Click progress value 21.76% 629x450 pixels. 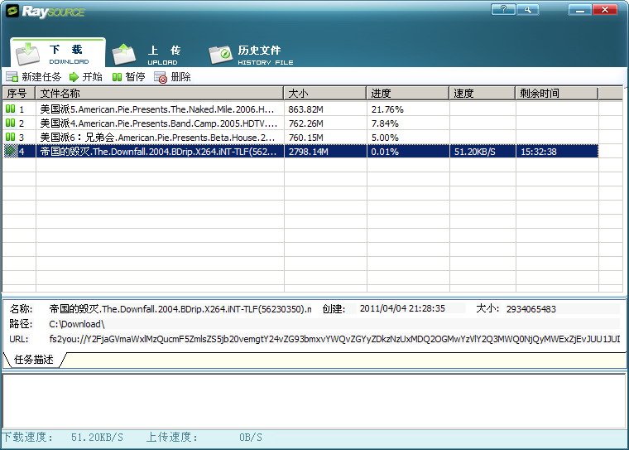387,109
